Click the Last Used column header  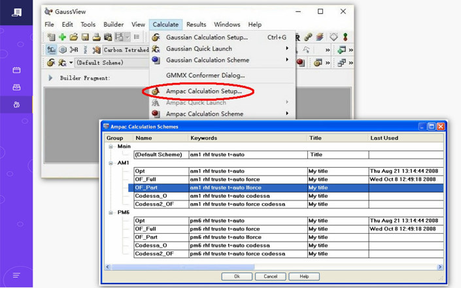(405, 138)
